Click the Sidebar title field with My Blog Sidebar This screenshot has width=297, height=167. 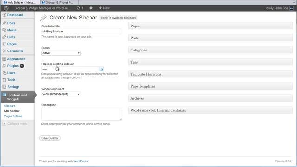point(82,32)
